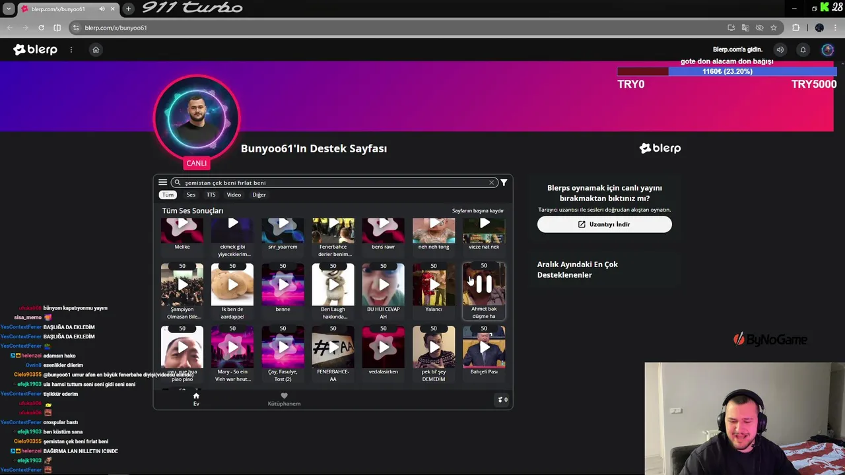This screenshot has width=845, height=475.
Task: Click the points counter showing 0
Action: [502, 400]
